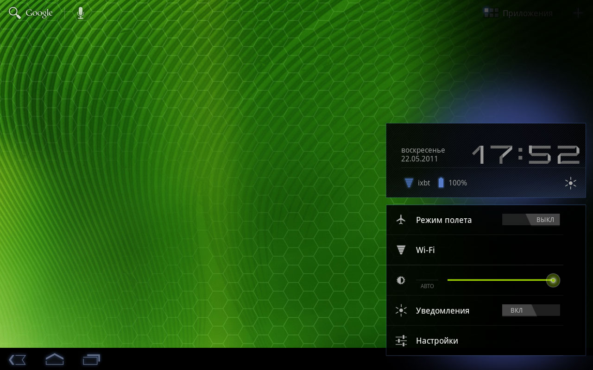Toggle the Уведомления notifications switch
The width and height of the screenshot is (593, 370).
point(531,310)
